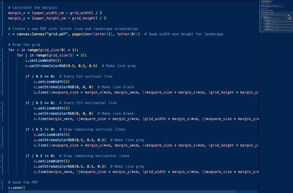Click "# Draw remaining horizontal lines" comment
The height and width of the screenshot is (193, 293).
(x=94, y=156)
